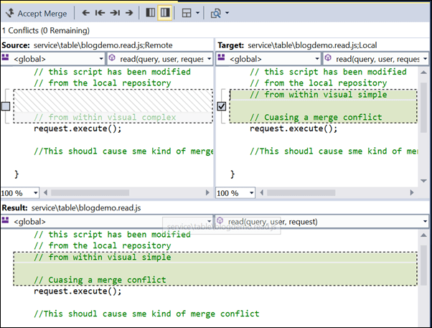The image size is (432, 328).
Task: Take all changes from target icon
Action: 164,13
